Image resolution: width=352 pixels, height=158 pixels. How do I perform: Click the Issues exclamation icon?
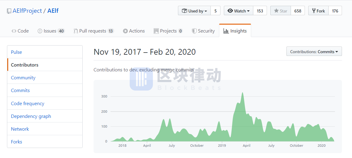pos(40,31)
